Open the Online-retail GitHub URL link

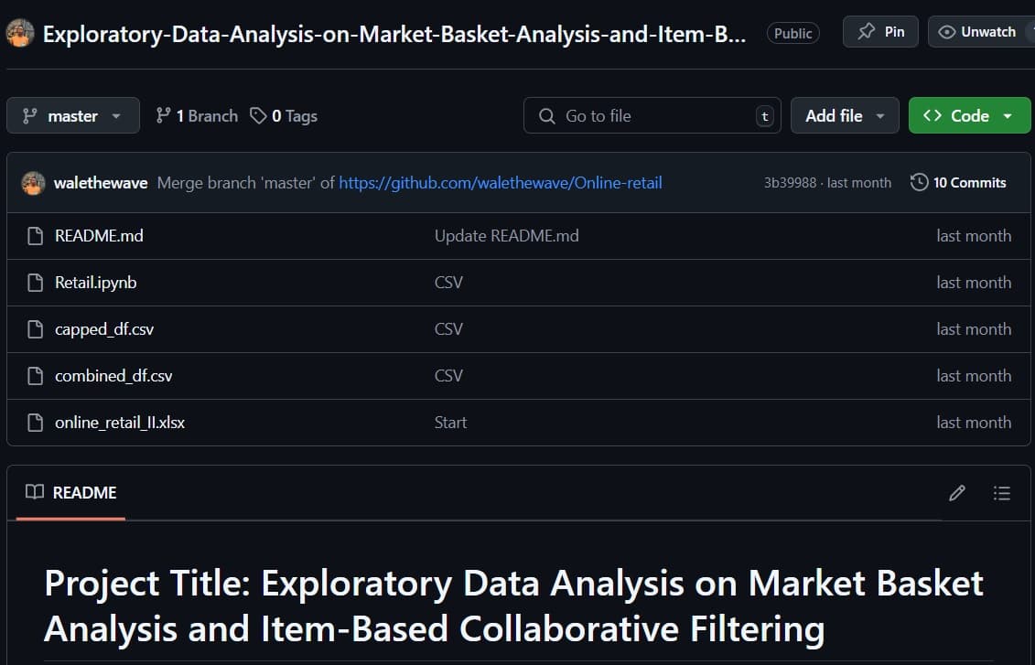[501, 183]
